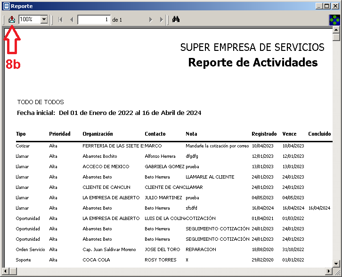The image size is (342, 277).
Task: Click SUPER EMPRESA DE SERVICIOS heading
Action: pos(252,47)
